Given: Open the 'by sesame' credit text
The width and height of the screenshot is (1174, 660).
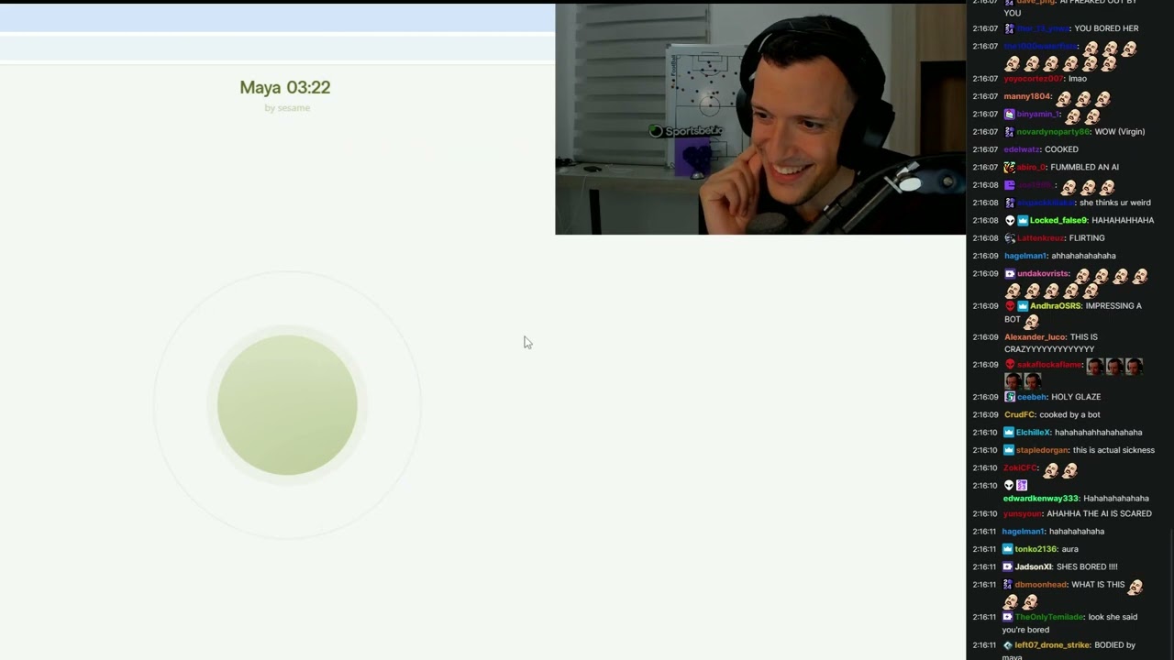Looking at the screenshot, I should click(x=287, y=108).
